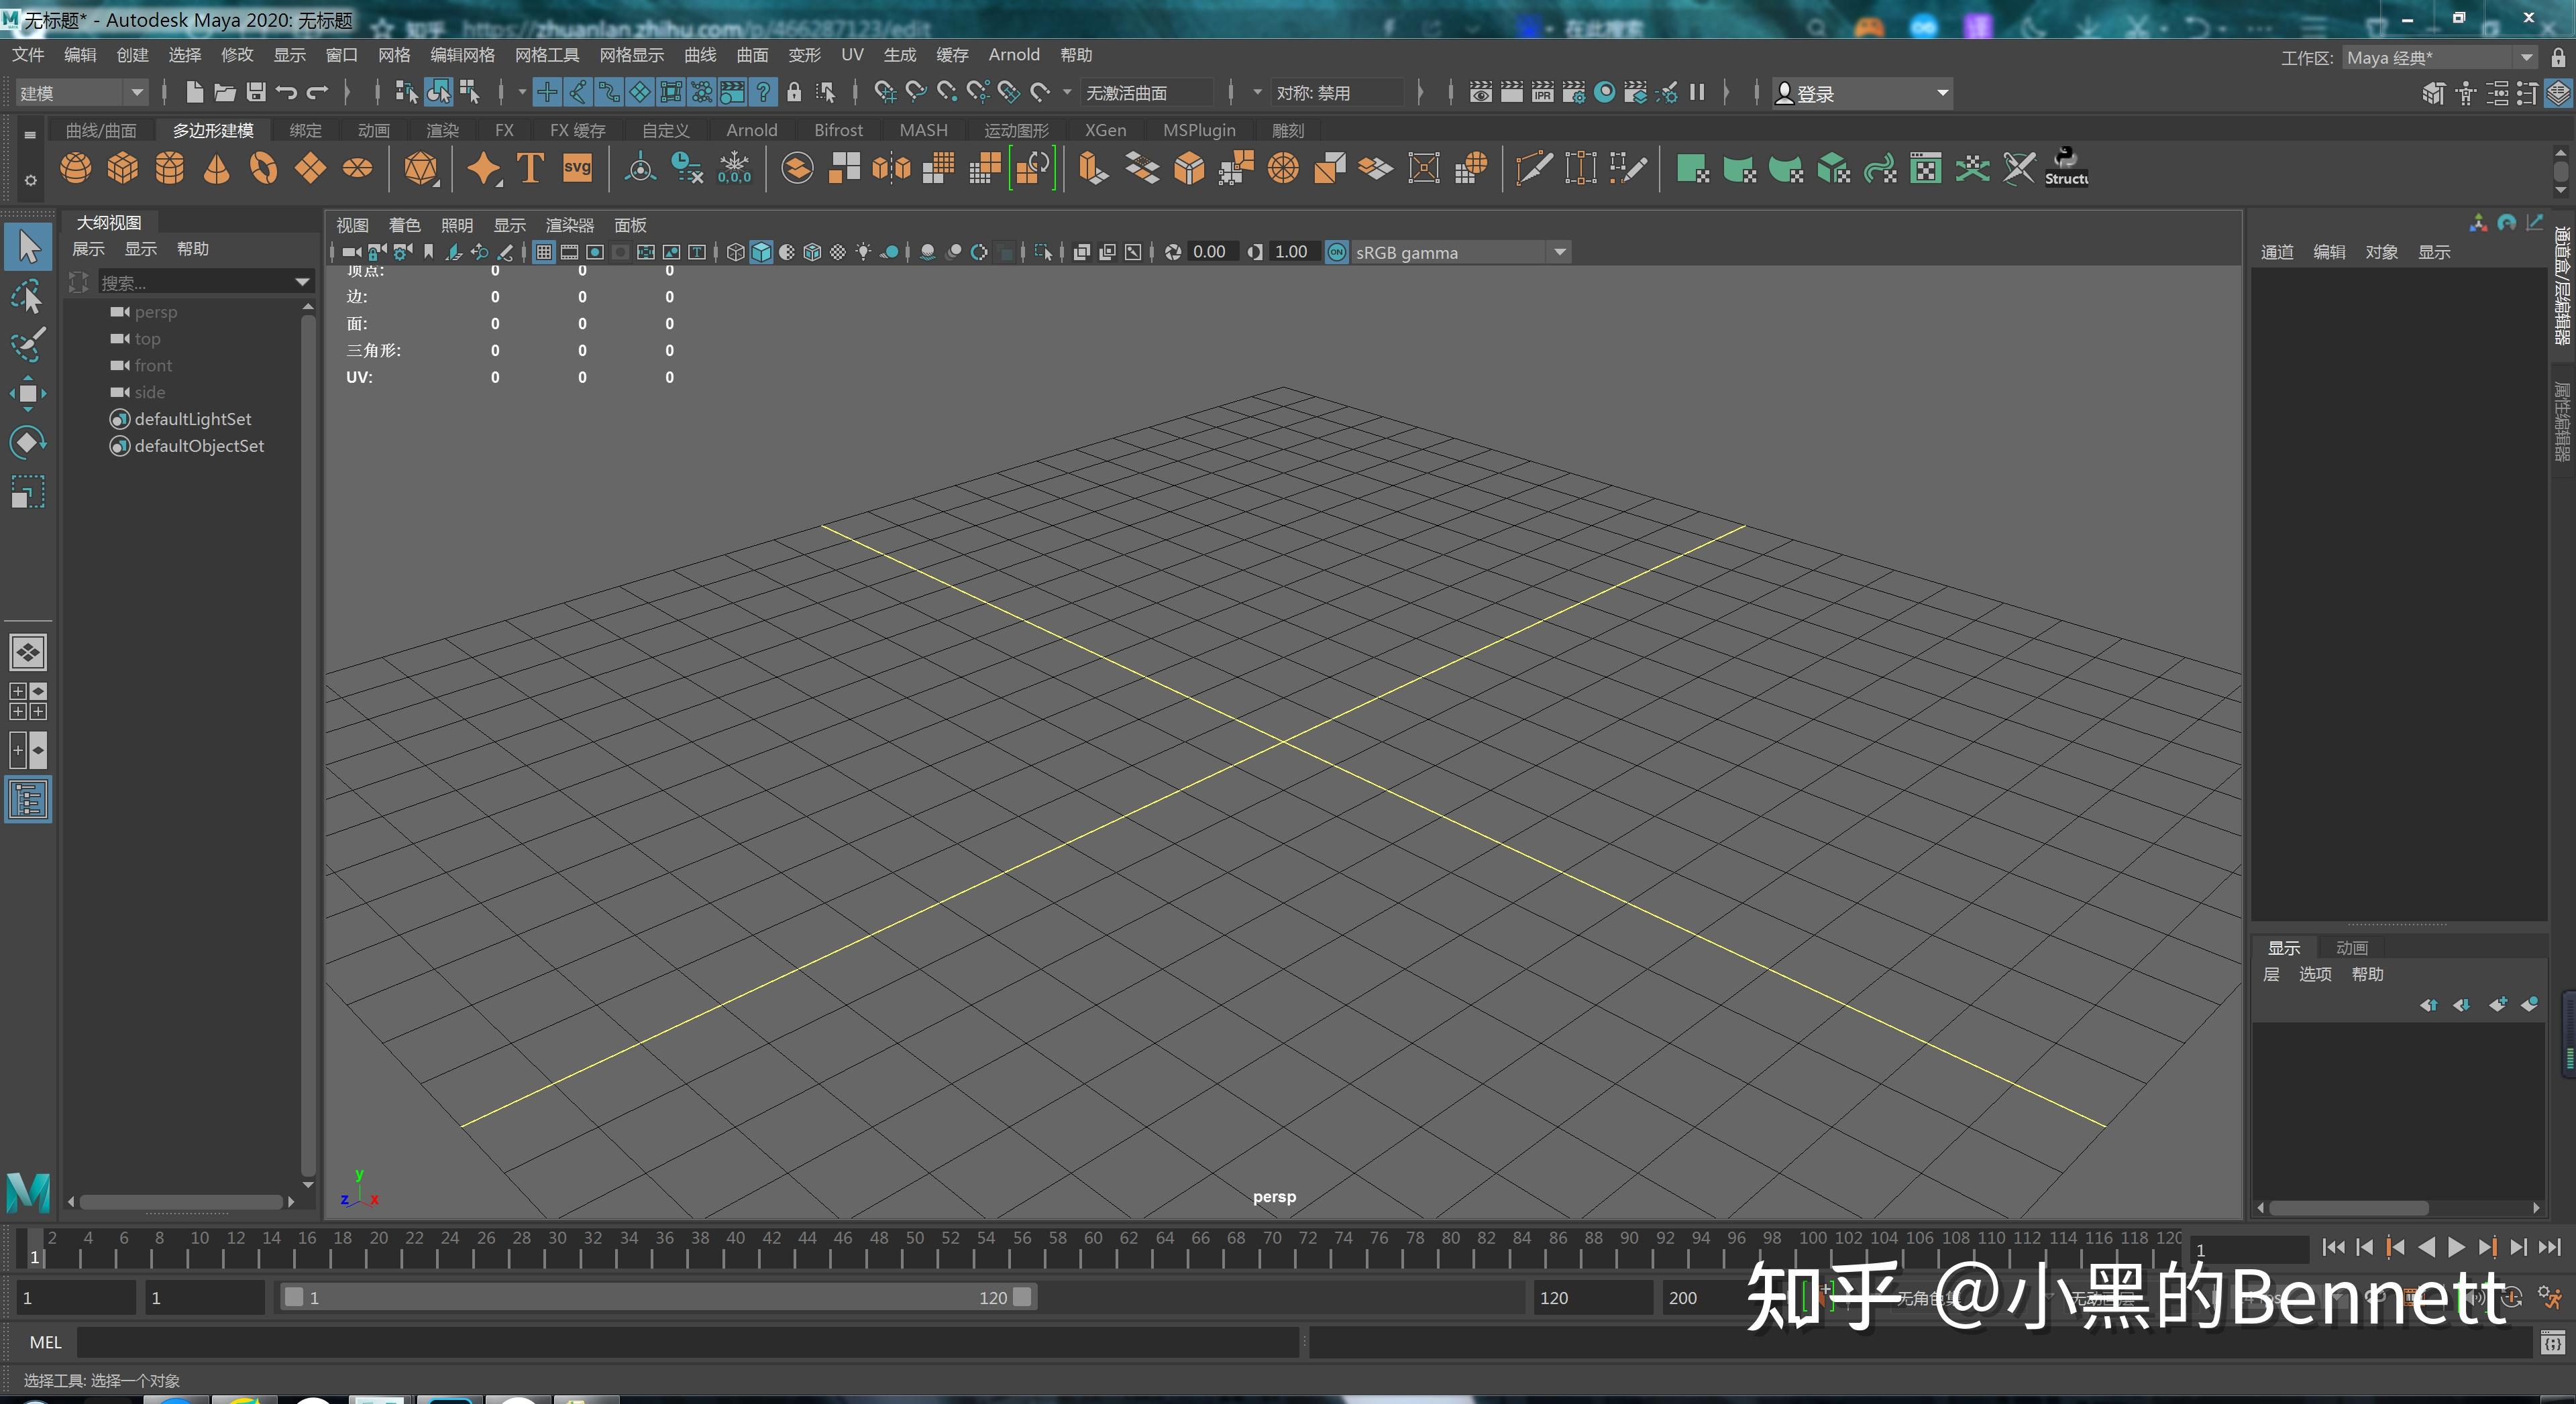This screenshot has width=2576, height=1404.
Task: Click the freeze transformations 0,0,0 icon
Action: (735, 168)
